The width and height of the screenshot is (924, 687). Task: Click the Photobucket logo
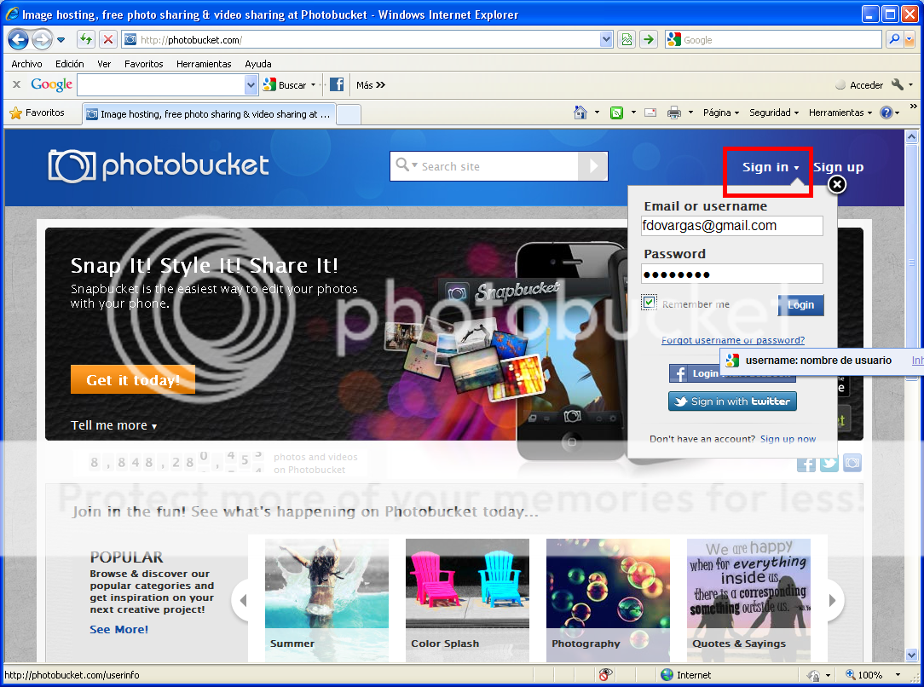click(x=159, y=166)
